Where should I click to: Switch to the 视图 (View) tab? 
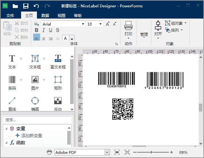(62, 16)
